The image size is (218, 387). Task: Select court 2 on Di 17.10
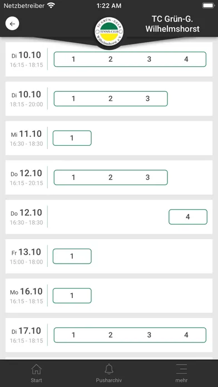110,335
